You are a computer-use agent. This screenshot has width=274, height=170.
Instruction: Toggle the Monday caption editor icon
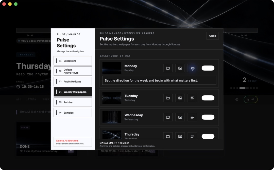pyautogui.click(x=192, y=68)
